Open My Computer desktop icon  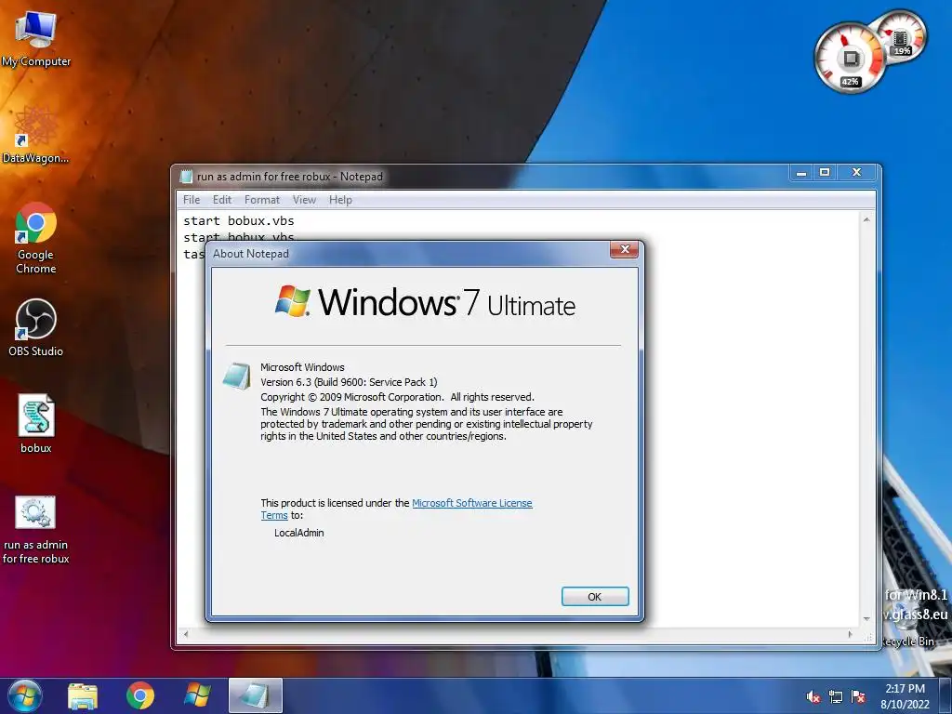[x=35, y=39]
